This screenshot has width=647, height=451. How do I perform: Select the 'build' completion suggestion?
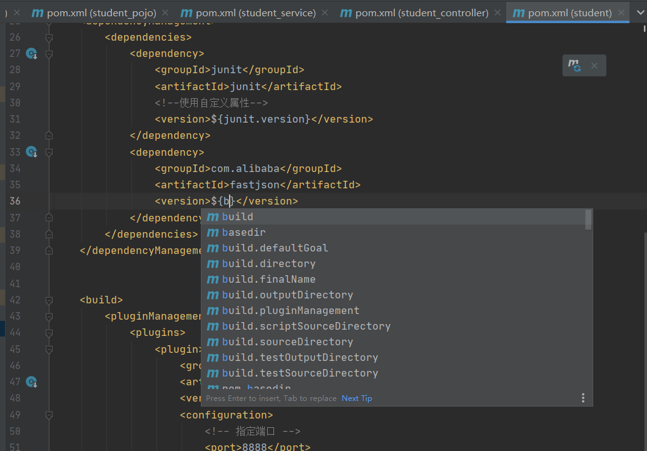click(x=393, y=216)
